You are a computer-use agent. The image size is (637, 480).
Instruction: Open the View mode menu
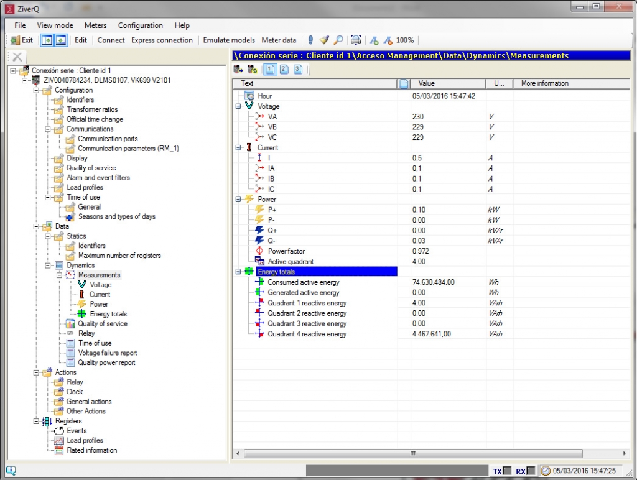pos(55,25)
